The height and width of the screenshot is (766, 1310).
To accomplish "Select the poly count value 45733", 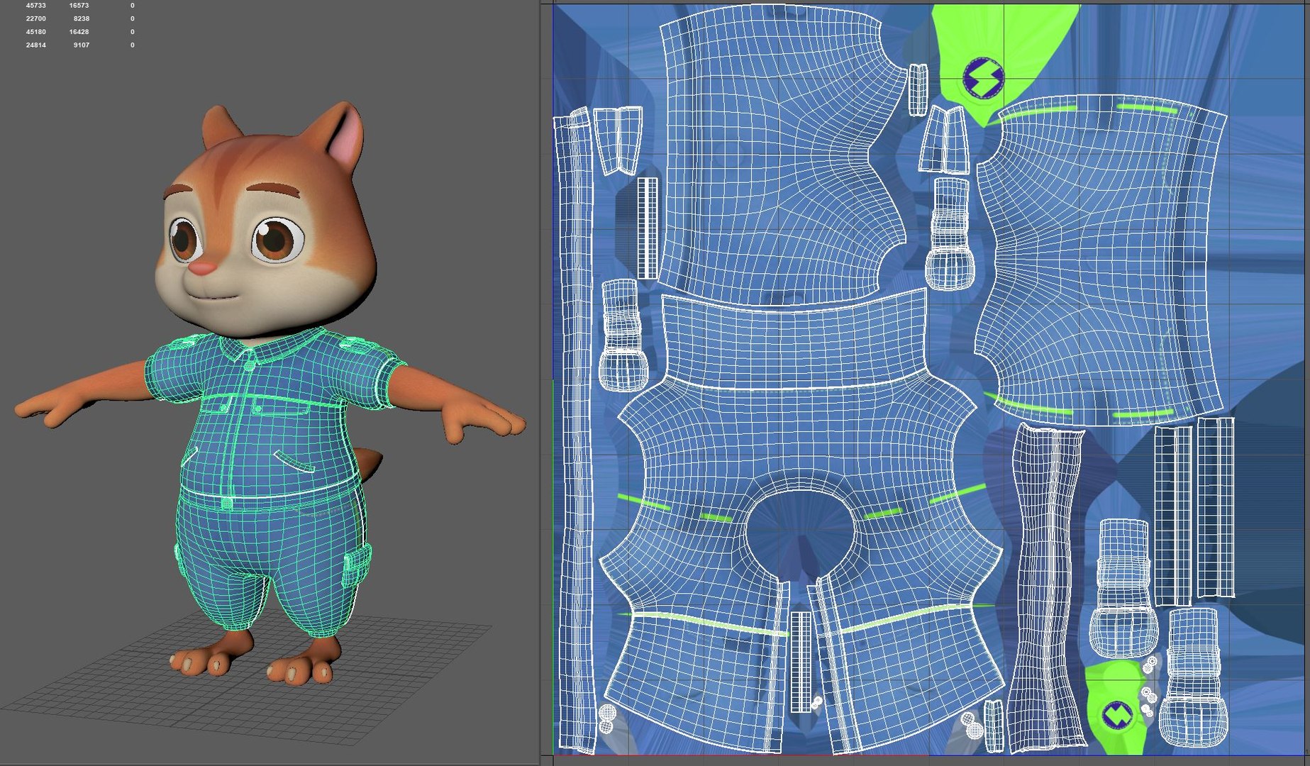I will (36, 5).
